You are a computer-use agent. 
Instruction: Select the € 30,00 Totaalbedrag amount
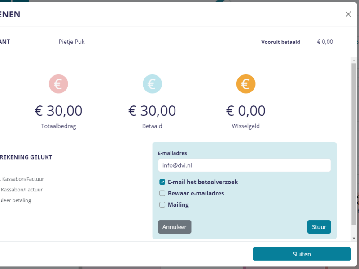point(58,111)
